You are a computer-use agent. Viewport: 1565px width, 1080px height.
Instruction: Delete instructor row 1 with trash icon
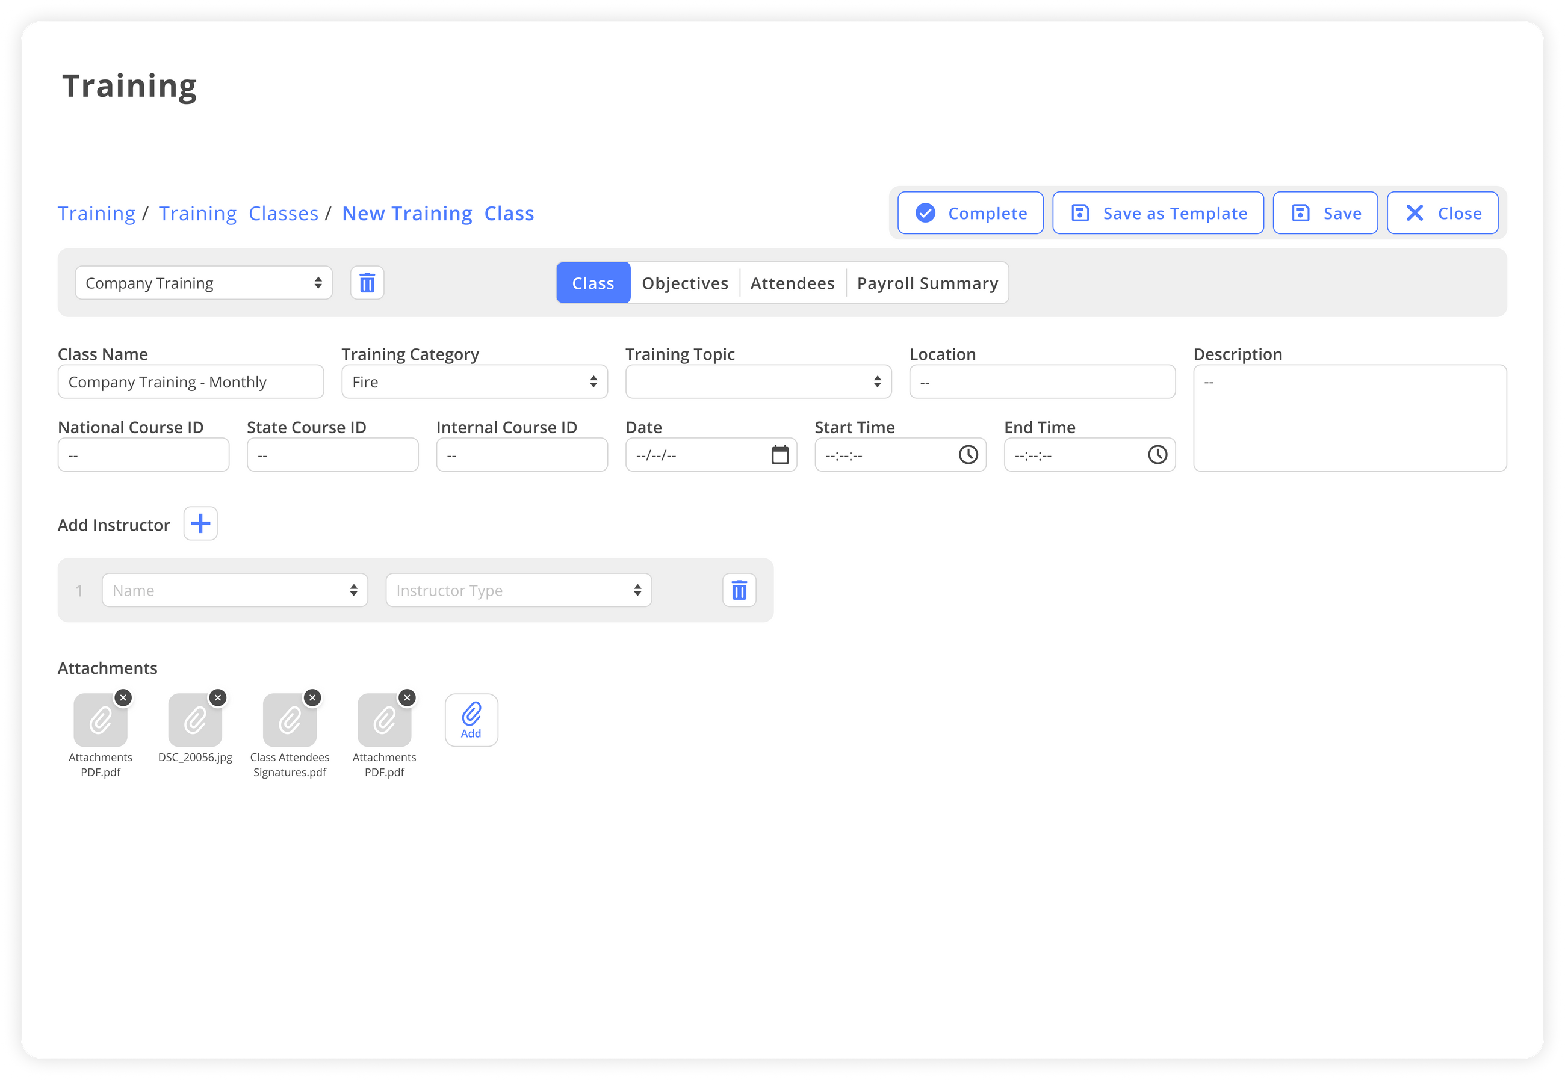(x=739, y=590)
